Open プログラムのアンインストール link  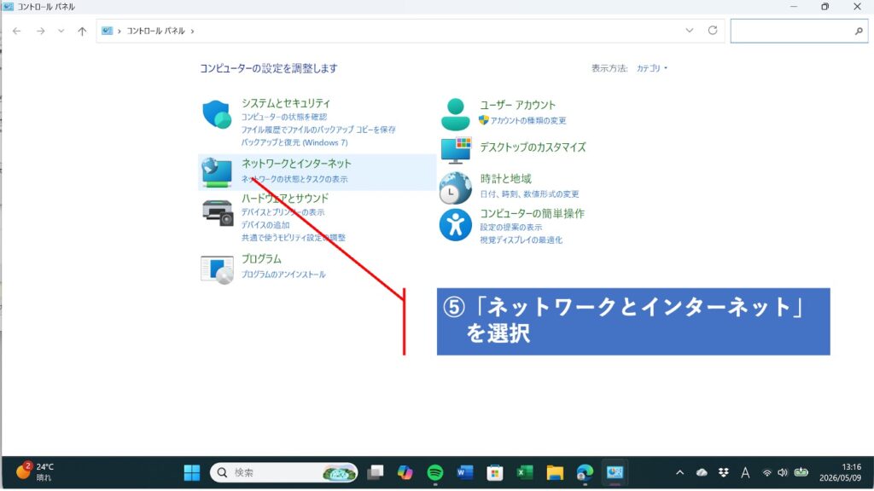pos(283,274)
